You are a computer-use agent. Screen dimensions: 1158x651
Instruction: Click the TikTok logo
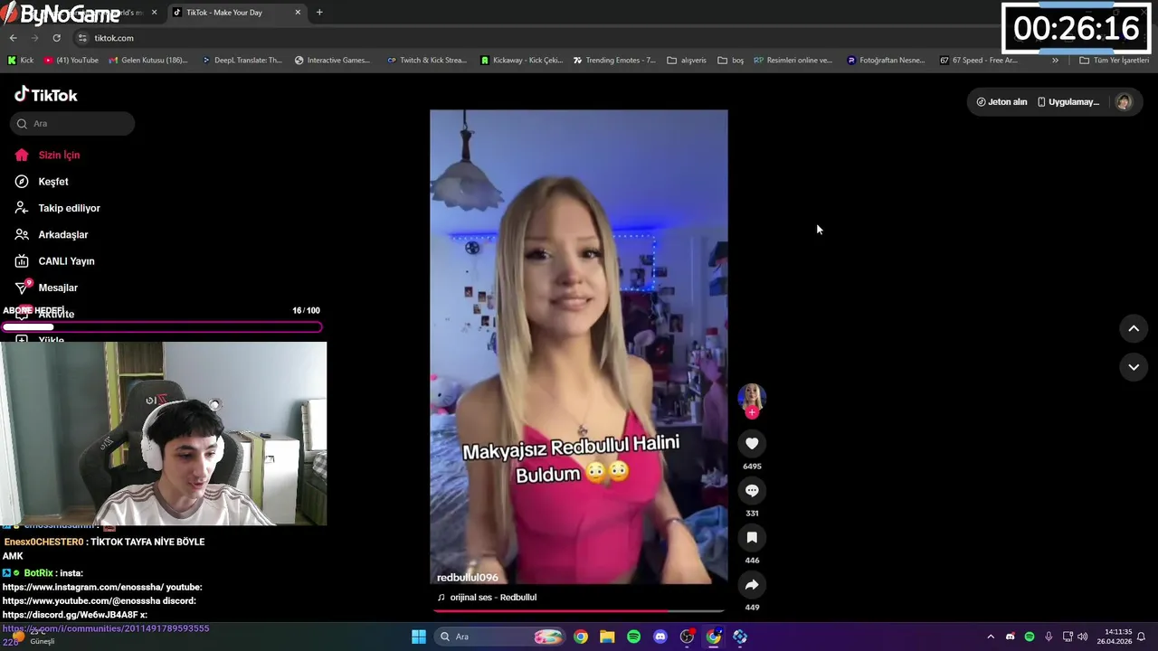(45, 95)
